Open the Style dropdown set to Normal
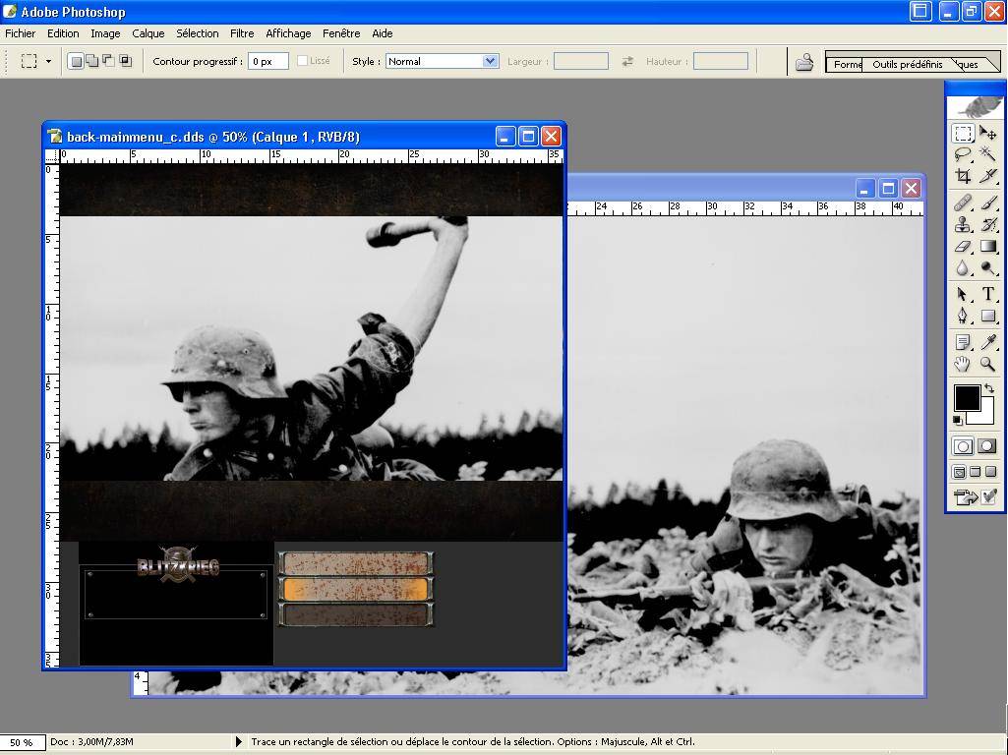The height and width of the screenshot is (755, 1008). pyautogui.click(x=442, y=61)
